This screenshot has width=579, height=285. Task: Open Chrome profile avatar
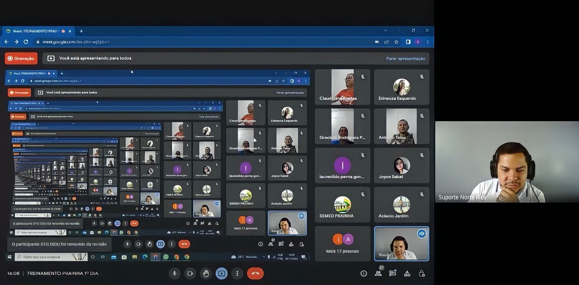coord(418,42)
